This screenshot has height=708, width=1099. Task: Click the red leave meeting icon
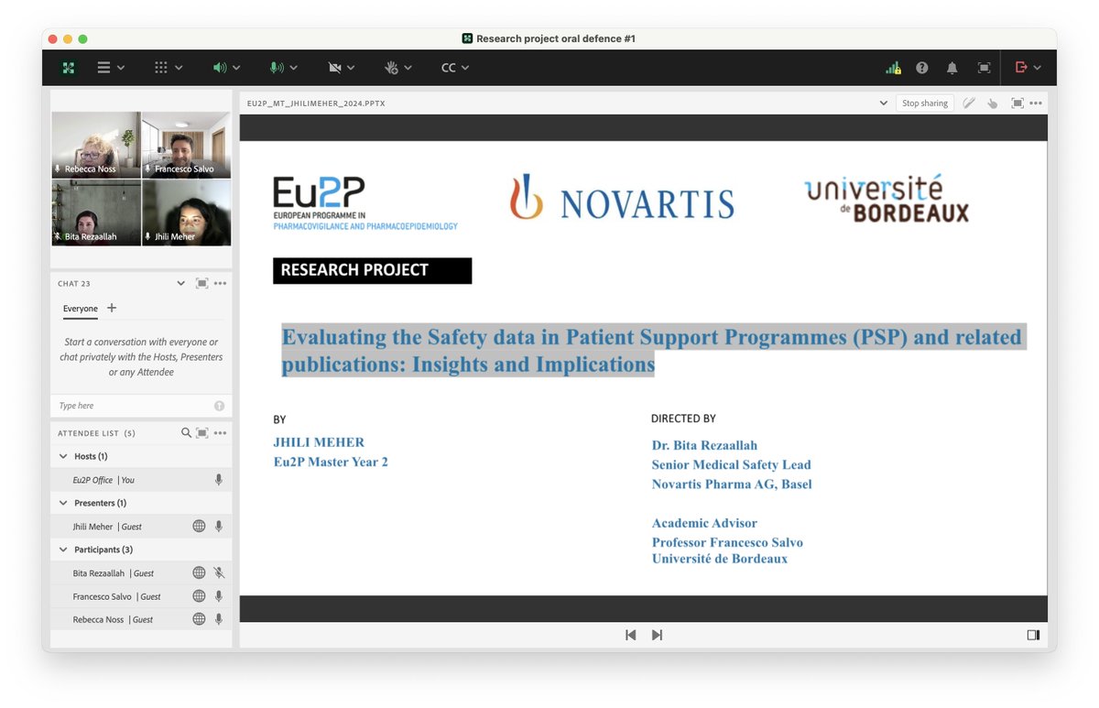(x=1021, y=68)
